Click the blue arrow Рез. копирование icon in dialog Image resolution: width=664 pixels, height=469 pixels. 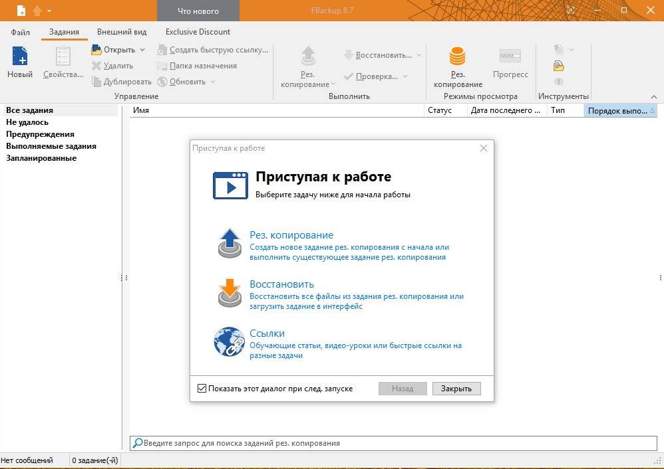[230, 242]
